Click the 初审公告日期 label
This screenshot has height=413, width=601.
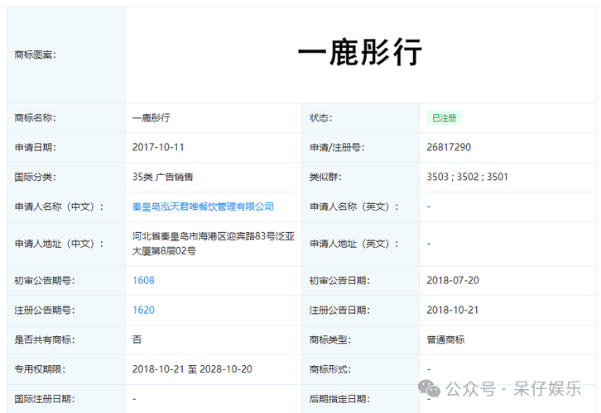339,281
